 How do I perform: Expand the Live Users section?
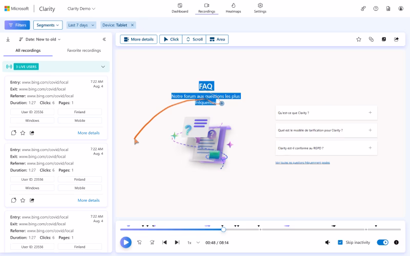tap(103, 67)
